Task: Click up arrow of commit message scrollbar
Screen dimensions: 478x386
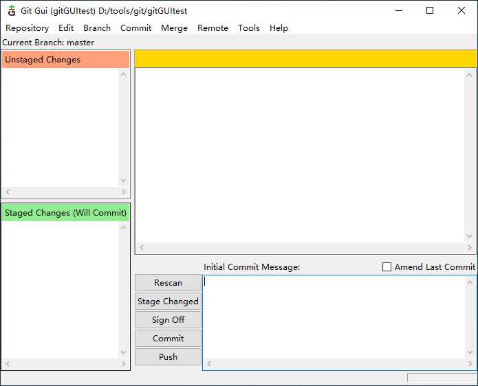Action: click(x=470, y=282)
